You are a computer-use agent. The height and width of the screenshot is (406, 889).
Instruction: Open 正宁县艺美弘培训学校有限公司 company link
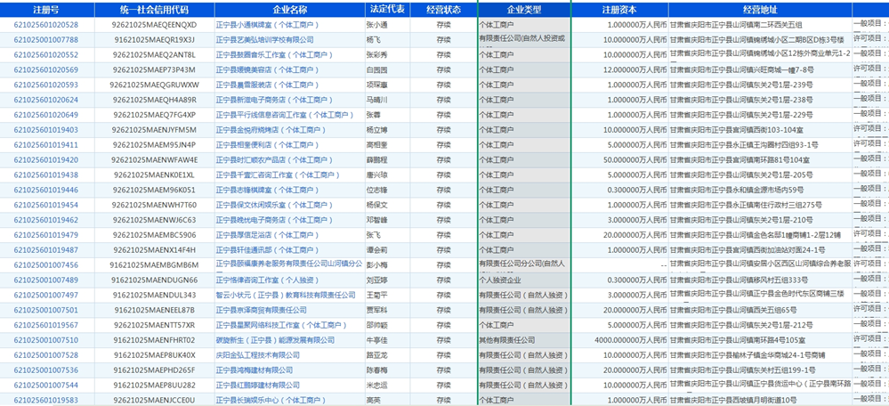pos(265,40)
